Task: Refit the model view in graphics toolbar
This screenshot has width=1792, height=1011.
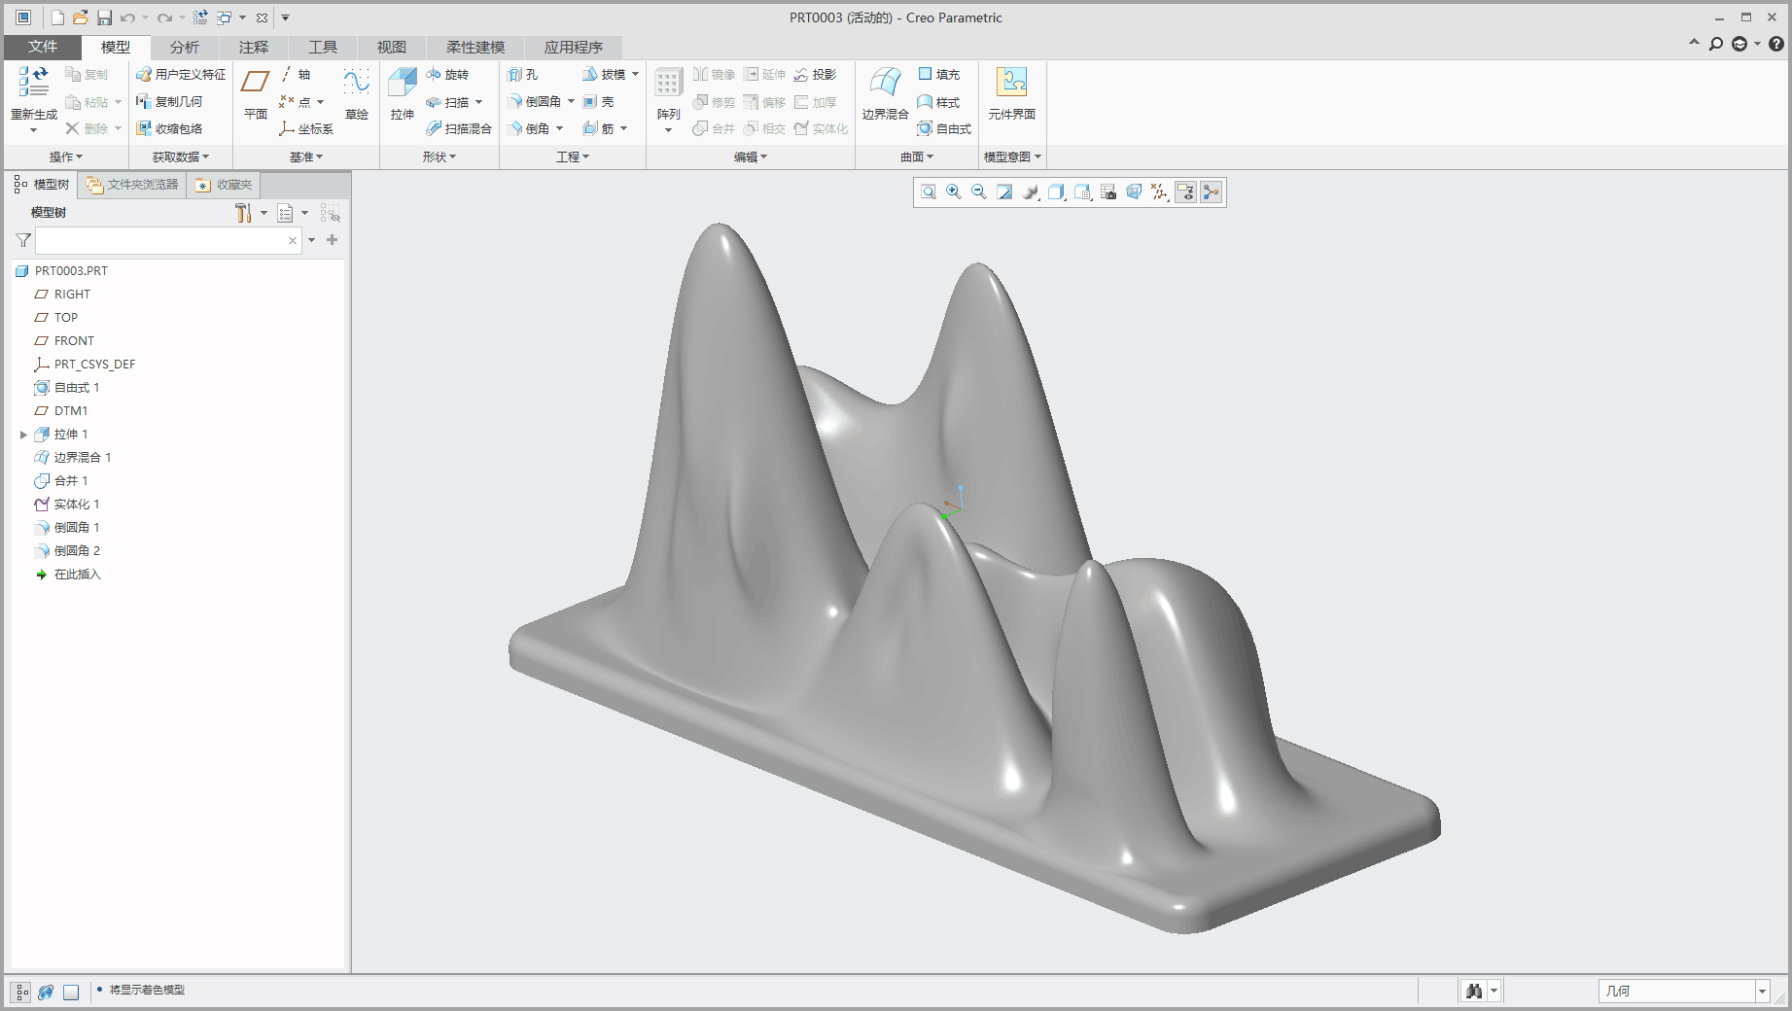Action: pyautogui.click(x=929, y=192)
